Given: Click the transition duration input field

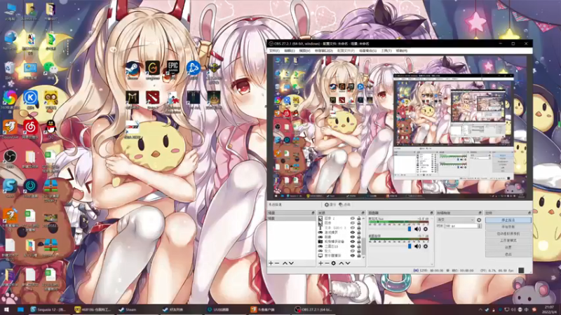Looking at the screenshot, I should pyautogui.click(x=461, y=225).
